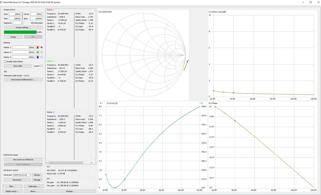Open Sweep settings dialog
This screenshot has height=195, width=321.
click(23, 28)
